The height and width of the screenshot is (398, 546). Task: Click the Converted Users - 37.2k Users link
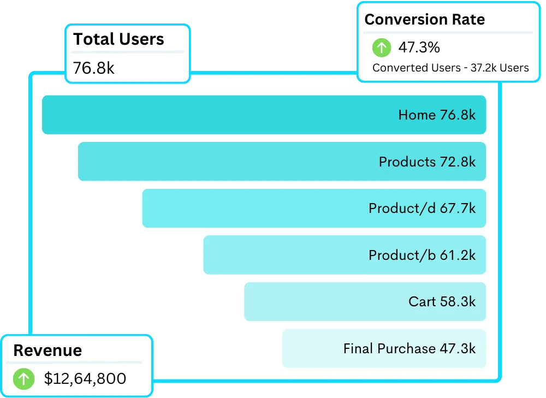tap(450, 68)
